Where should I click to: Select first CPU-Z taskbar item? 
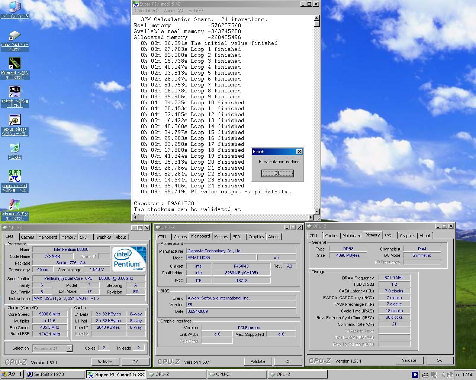tap(176, 374)
